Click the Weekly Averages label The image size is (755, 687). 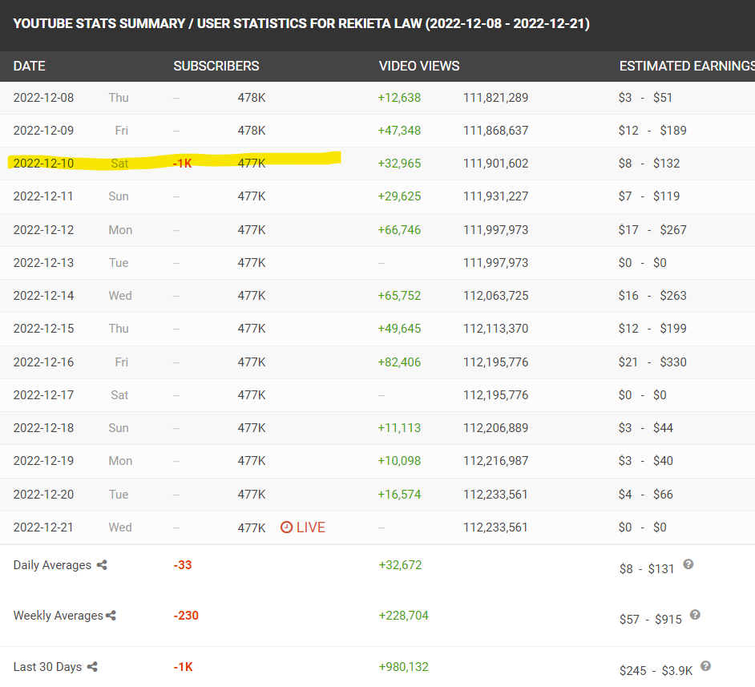tap(59, 616)
